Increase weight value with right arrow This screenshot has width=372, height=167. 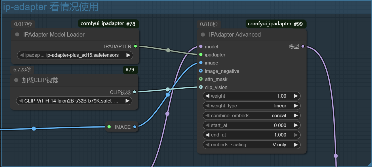click(x=296, y=96)
